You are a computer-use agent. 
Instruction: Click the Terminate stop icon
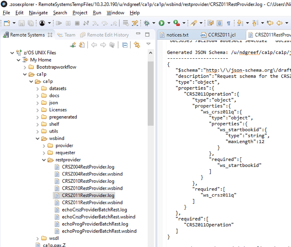(77, 23)
